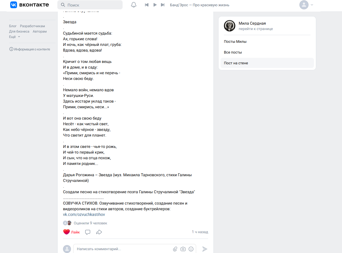Open comments with the speech bubble icon
This screenshot has height=253, width=342.
(88, 232)
